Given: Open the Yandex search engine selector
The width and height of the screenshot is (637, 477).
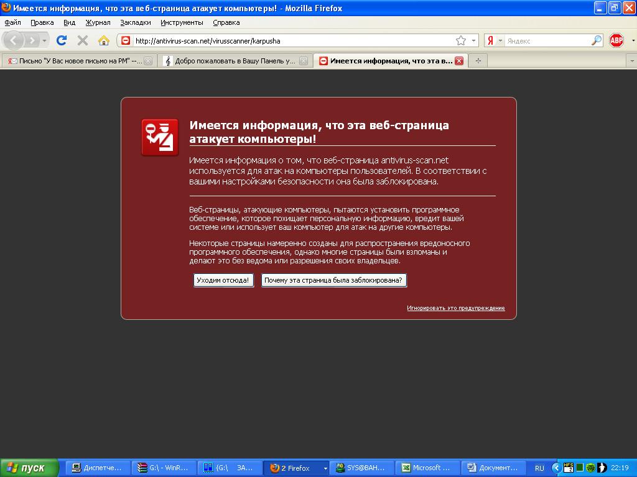Looking at the screenshot, I should [x=495, y=40].
